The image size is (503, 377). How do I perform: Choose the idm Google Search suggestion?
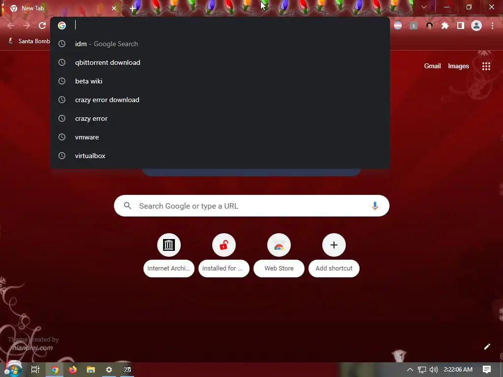click(220, 44)
